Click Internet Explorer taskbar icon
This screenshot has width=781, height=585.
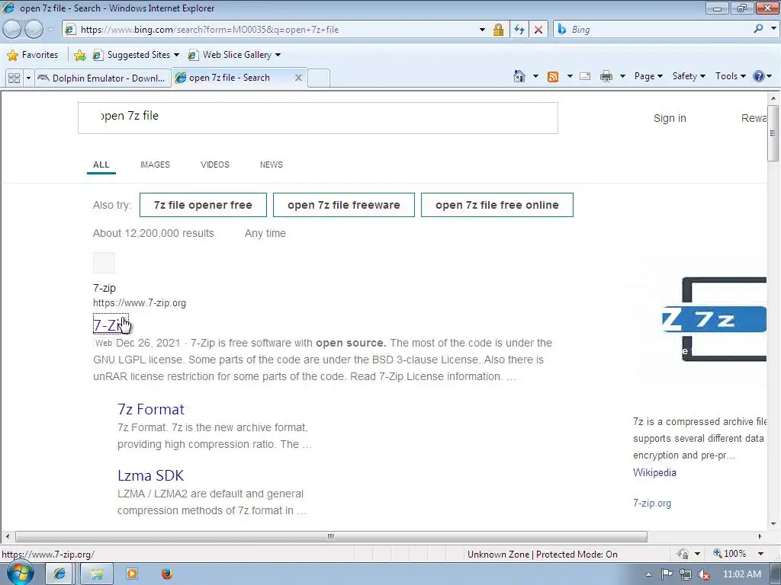tap(59, 574)
